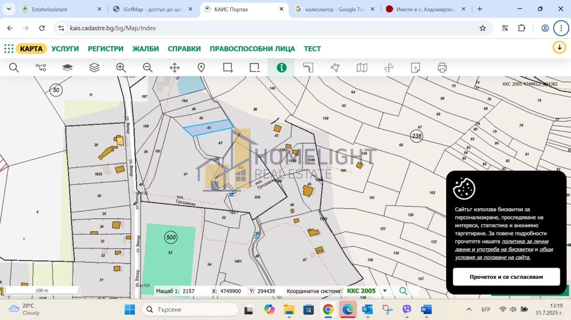Choose the rectangle add selection tool
This screenshot has height=320, width=571.
click(228, 68)
